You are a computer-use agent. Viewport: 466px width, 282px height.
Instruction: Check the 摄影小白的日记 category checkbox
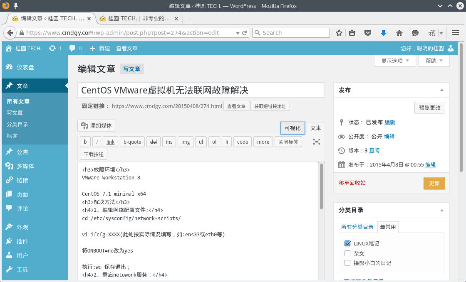click(x=347, y=263)
